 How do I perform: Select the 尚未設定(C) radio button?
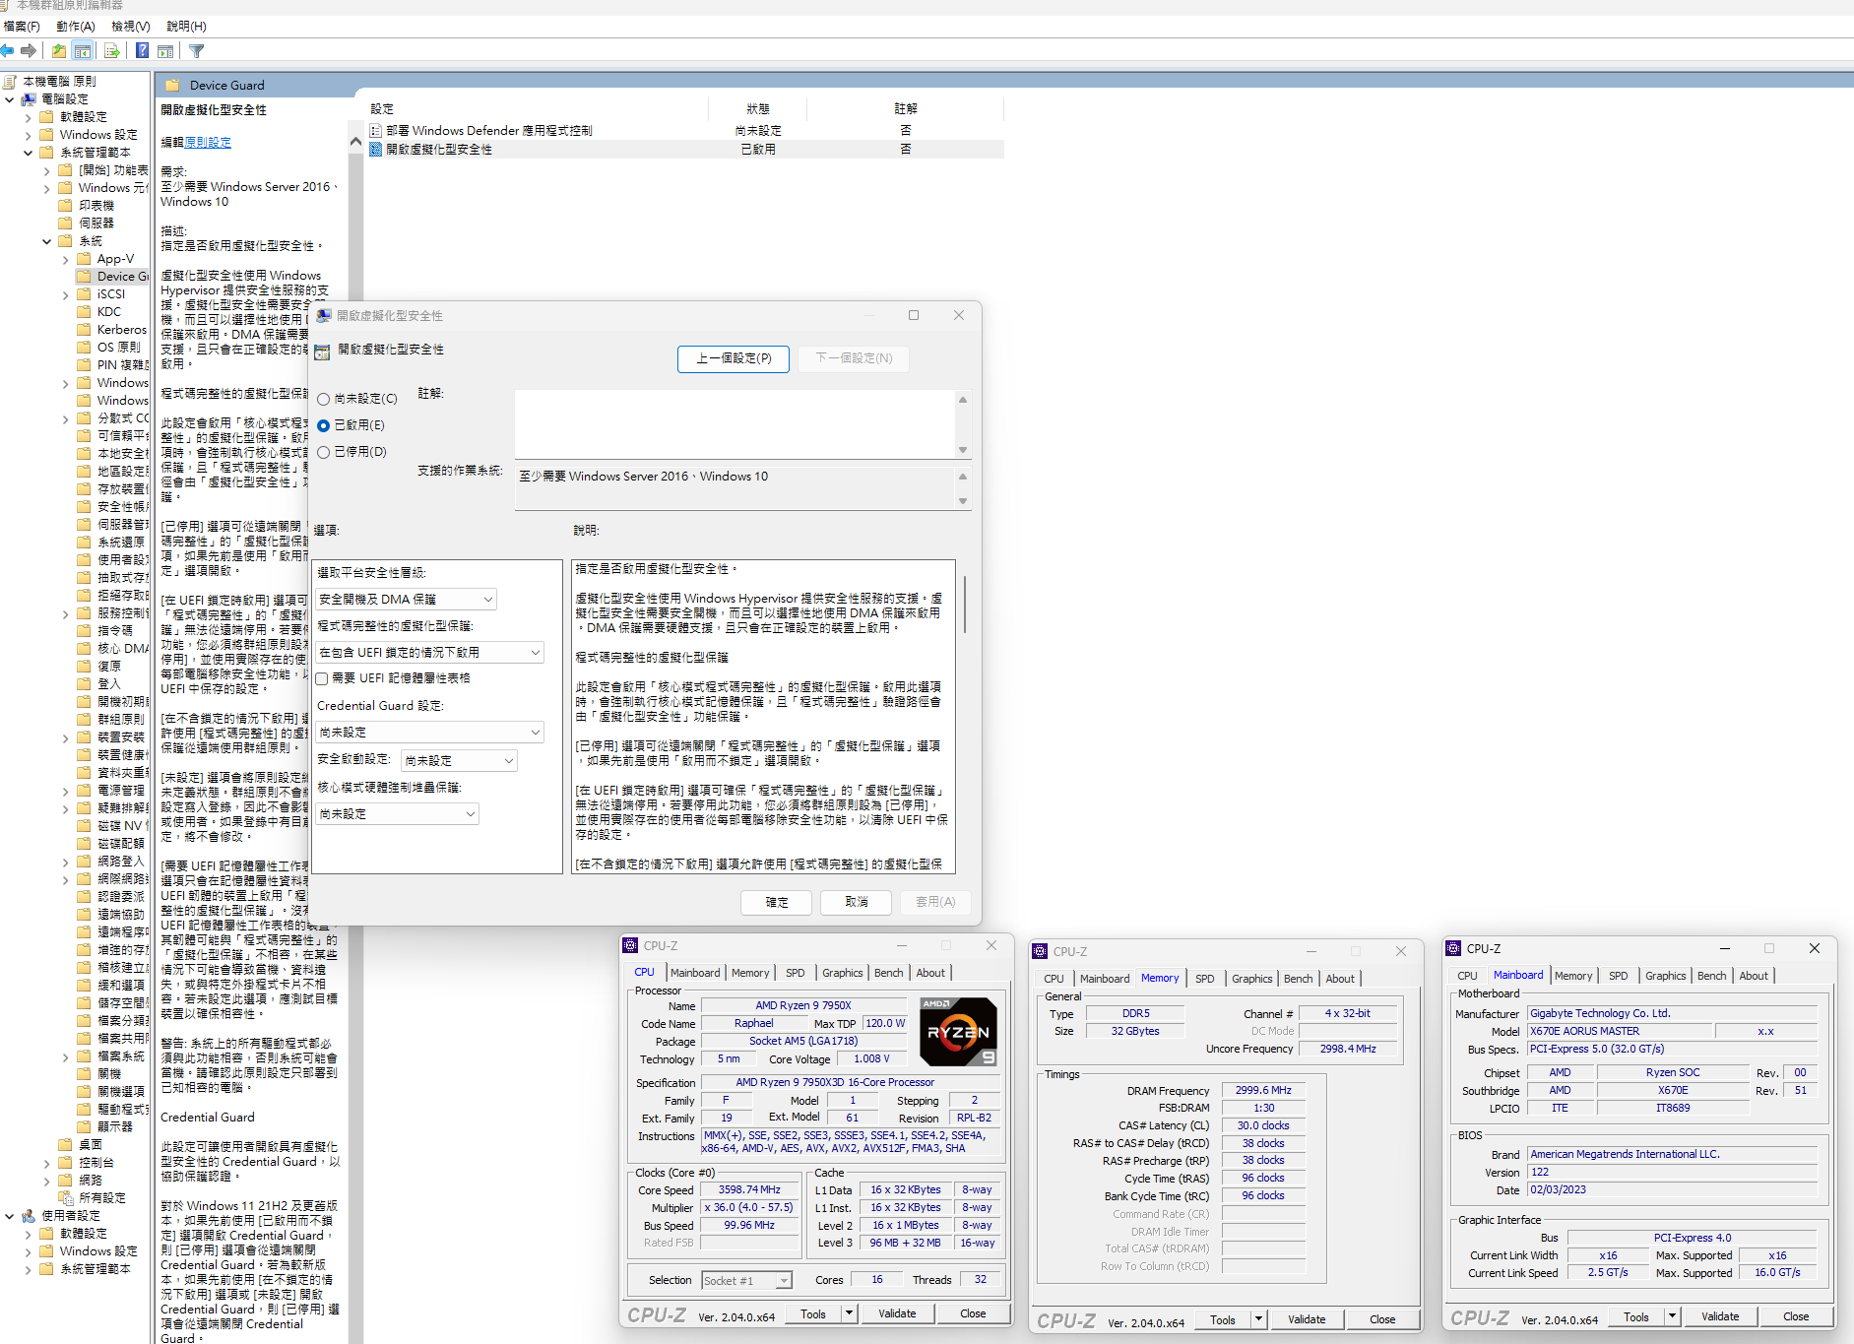click(x=323, y=400)
